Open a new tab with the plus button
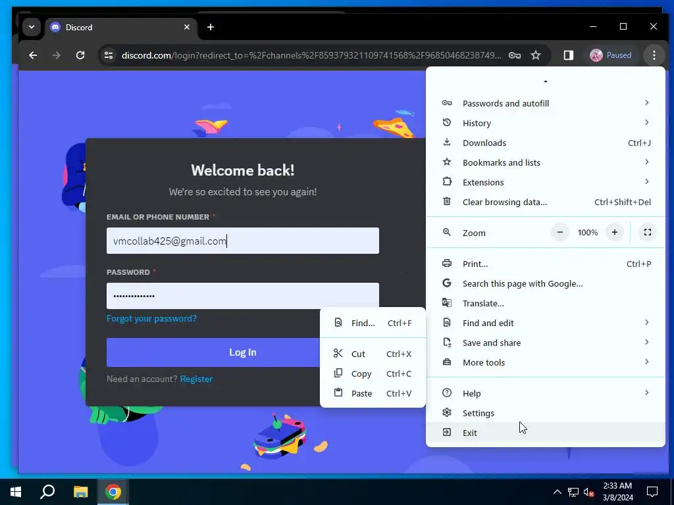 click(x=210, y=27)
